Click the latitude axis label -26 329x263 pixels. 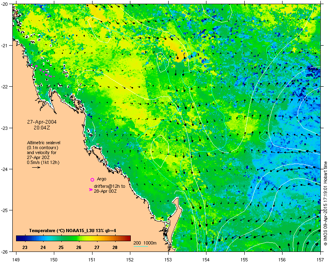[x=5, y=251]
